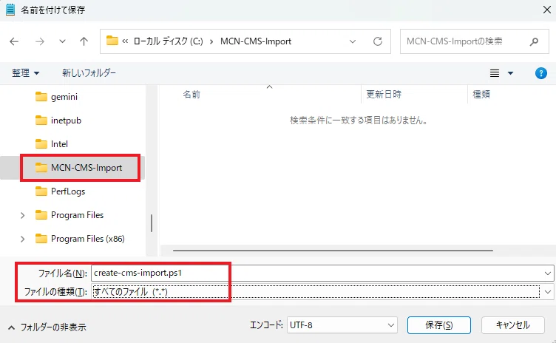Change the view layout icon

495,73
